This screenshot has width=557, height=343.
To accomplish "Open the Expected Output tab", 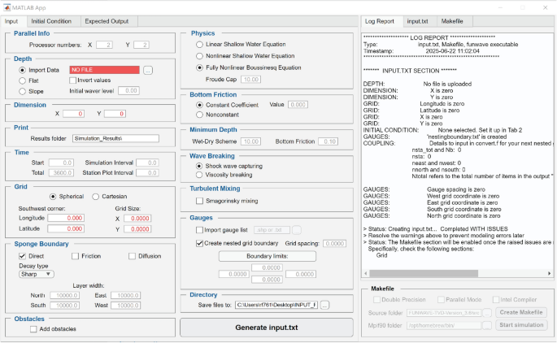I will (107, 20).
